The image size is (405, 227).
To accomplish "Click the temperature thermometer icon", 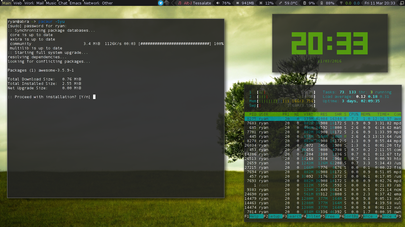I will (x=280, y=3).
